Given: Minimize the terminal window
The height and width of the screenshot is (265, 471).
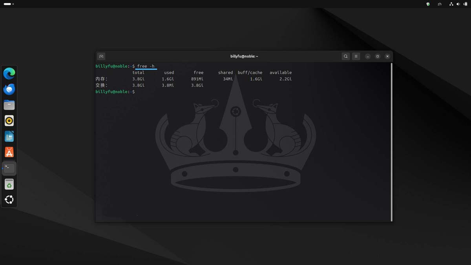Looking at the screenshot, I should point(367,56).
